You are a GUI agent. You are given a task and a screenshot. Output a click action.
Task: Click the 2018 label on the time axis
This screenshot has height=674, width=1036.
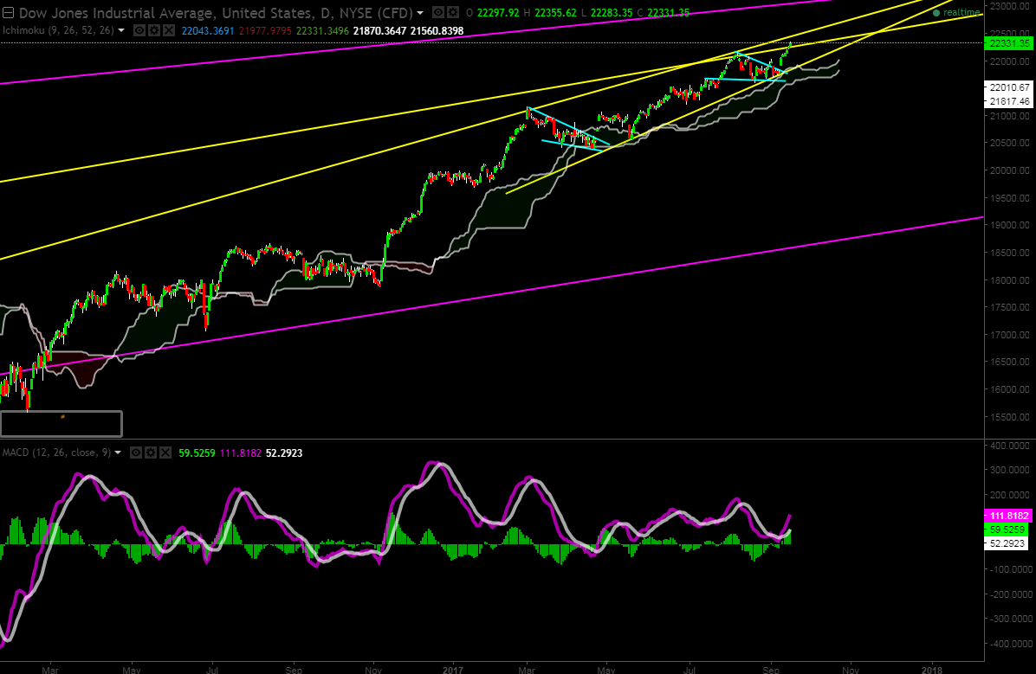[x=932, y=670]
